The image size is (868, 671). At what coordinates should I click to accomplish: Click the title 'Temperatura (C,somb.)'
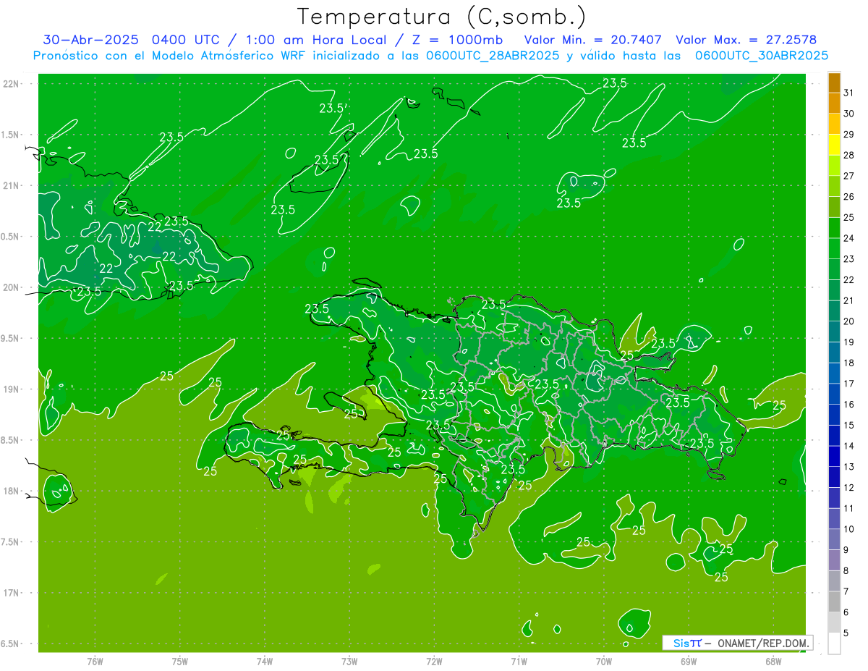[442, 17]
